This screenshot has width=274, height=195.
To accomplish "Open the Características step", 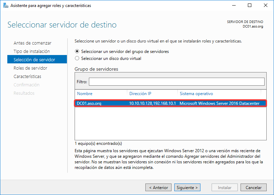I will 27,76.
